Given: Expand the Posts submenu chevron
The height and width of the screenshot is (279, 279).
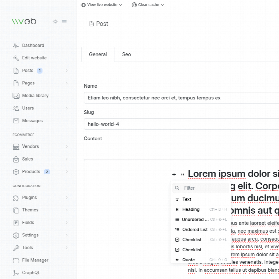Looking at the screenshot, I should pos(67,71).
